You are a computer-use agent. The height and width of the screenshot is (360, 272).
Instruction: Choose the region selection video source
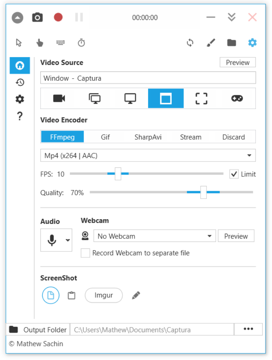(201, 99)
